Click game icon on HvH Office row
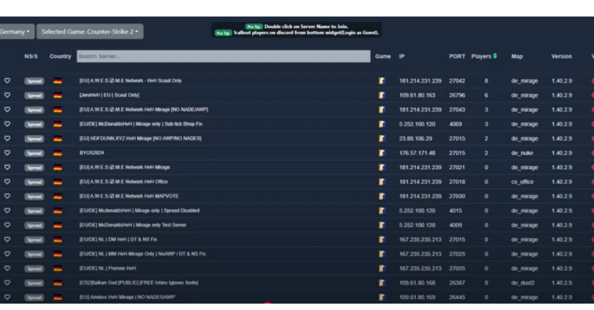 coord(382,182)
